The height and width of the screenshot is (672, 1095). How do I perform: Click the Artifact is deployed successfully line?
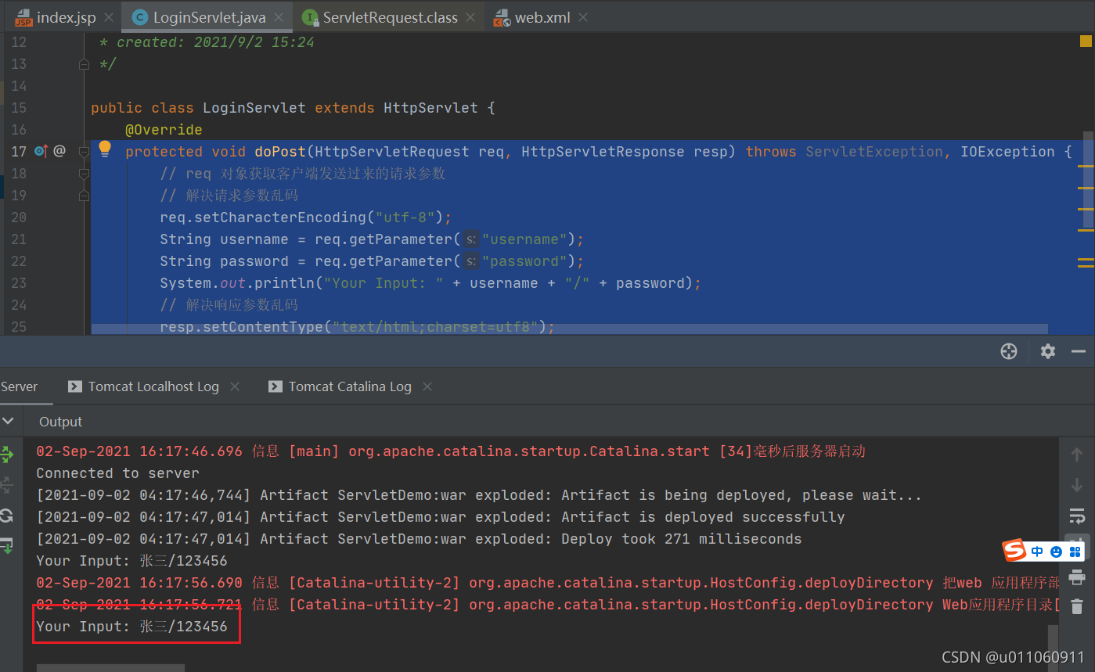coord(441,517)
